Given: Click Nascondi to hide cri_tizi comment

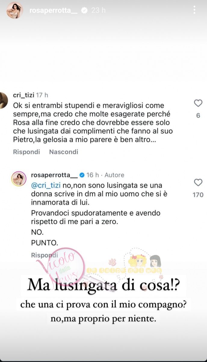Looking at the screenshot, I should [63, 152].
